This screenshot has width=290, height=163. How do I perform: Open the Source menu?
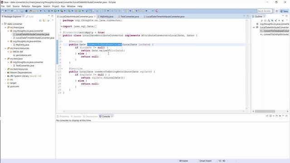point(16,6)
